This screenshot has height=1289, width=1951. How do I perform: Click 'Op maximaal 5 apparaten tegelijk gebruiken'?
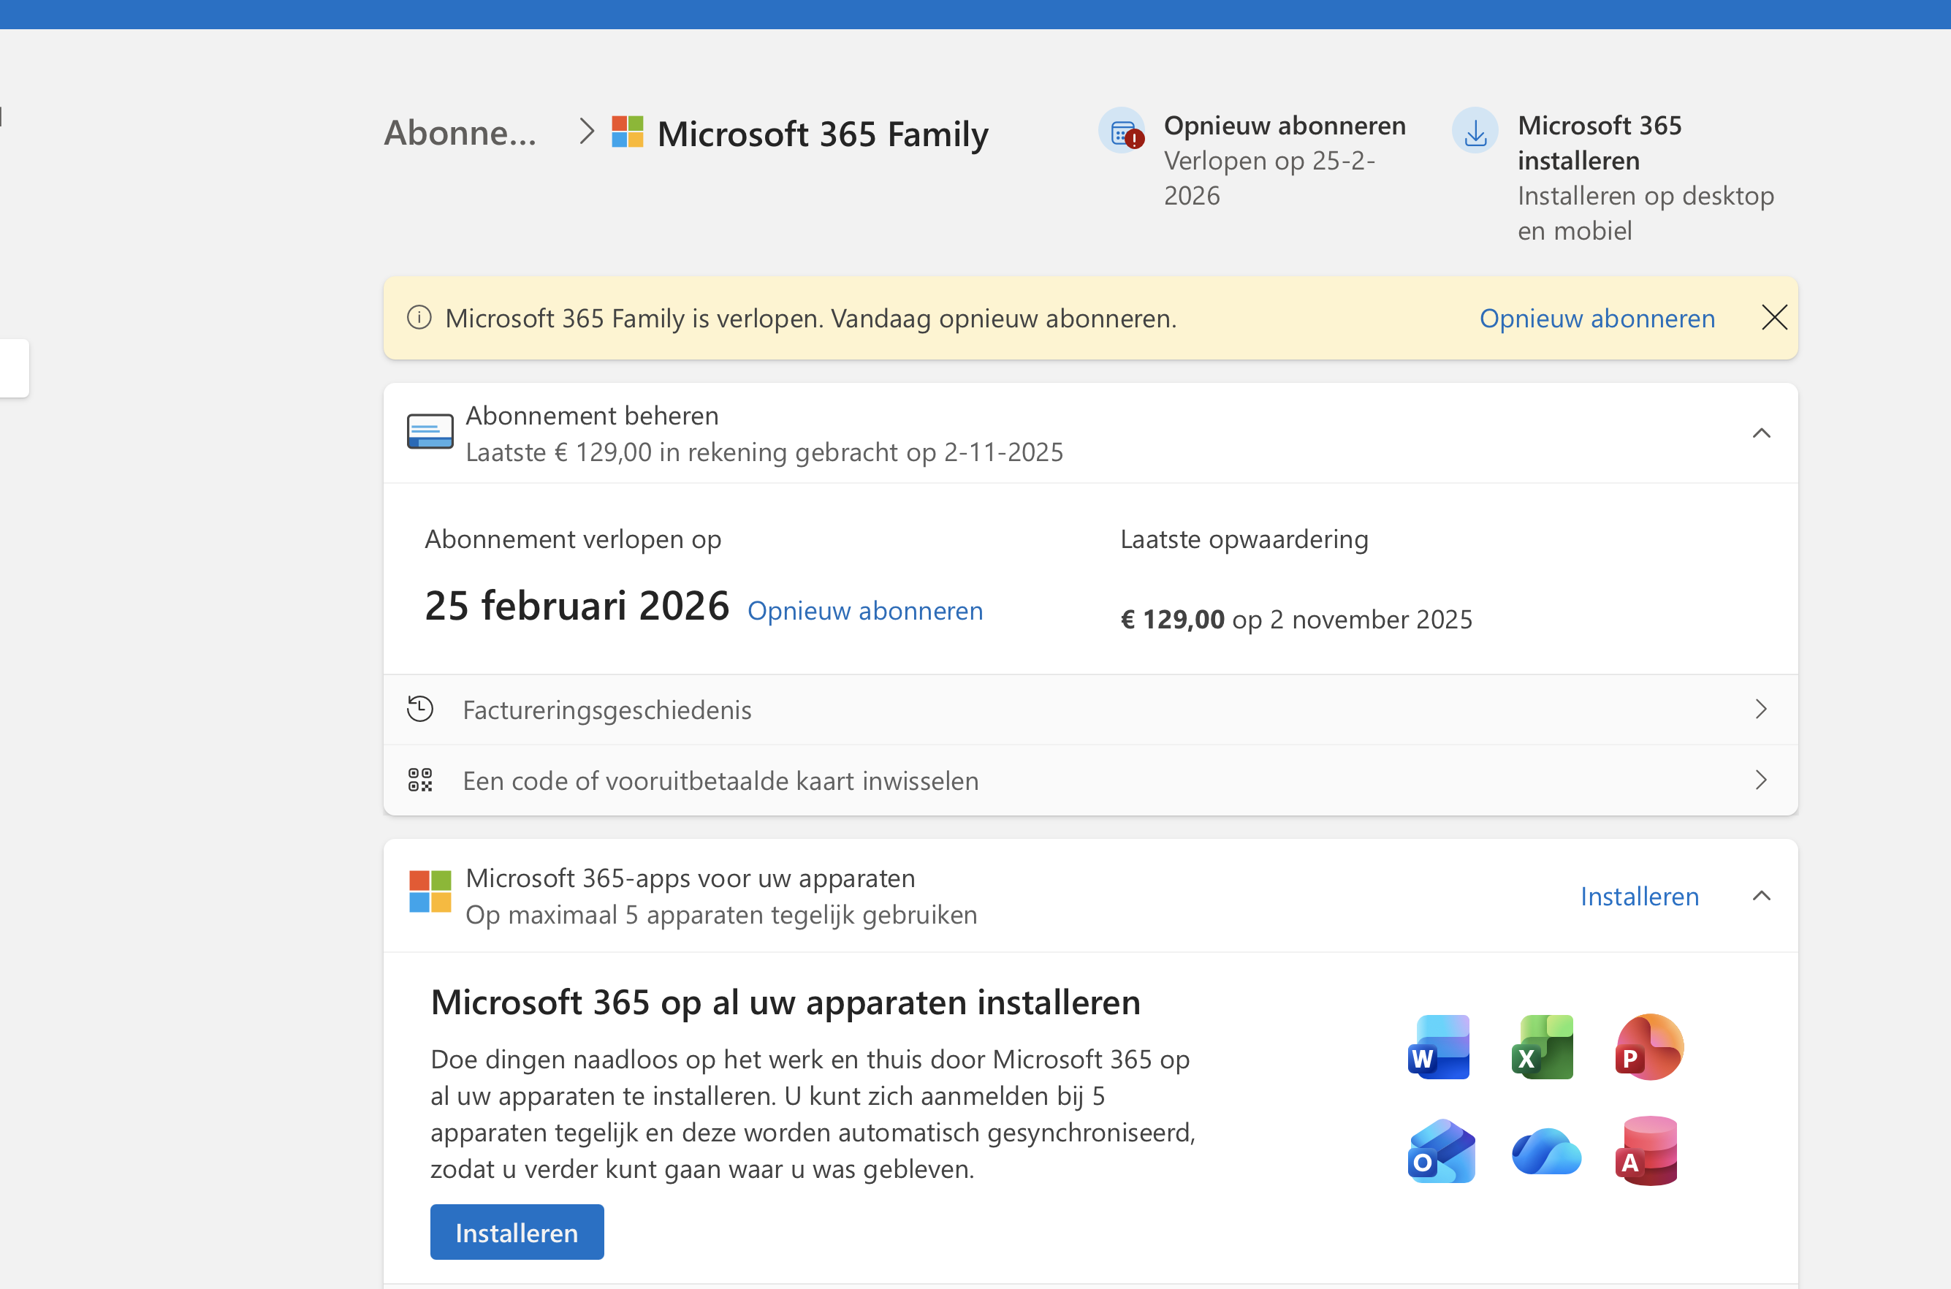click(721, 915)
